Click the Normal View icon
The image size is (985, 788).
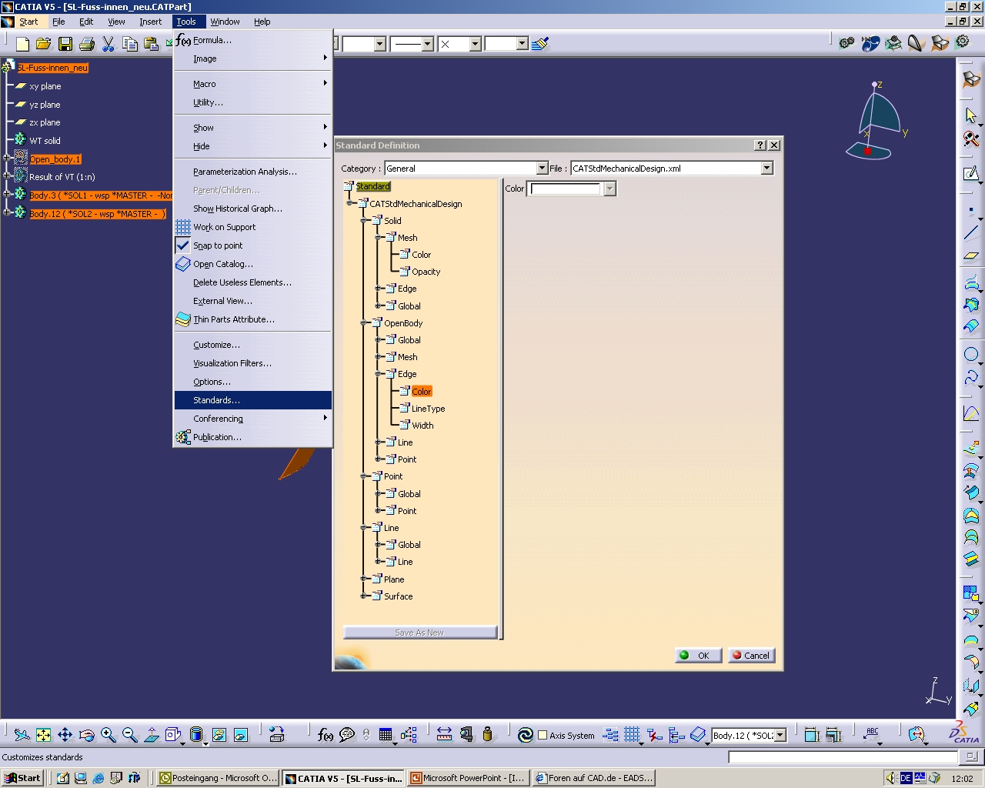click(x=152, y=735)
